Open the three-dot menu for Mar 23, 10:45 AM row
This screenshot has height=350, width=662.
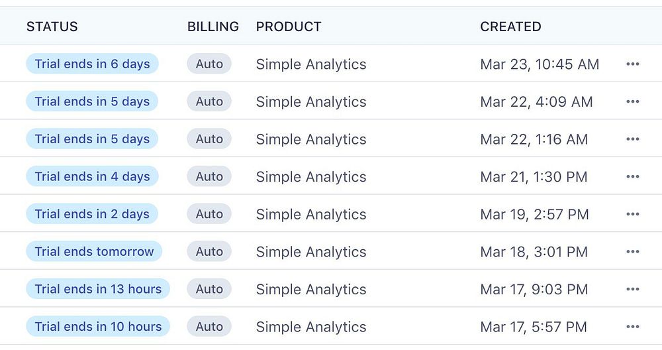click(x=632, y=64)
